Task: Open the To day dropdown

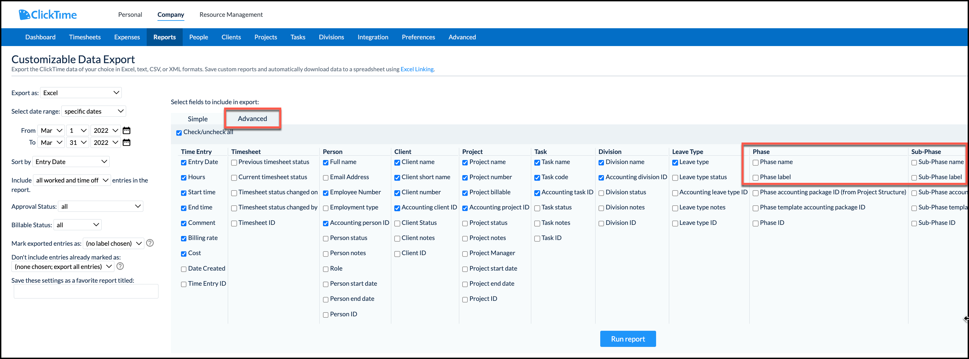Action: [78, 143]
